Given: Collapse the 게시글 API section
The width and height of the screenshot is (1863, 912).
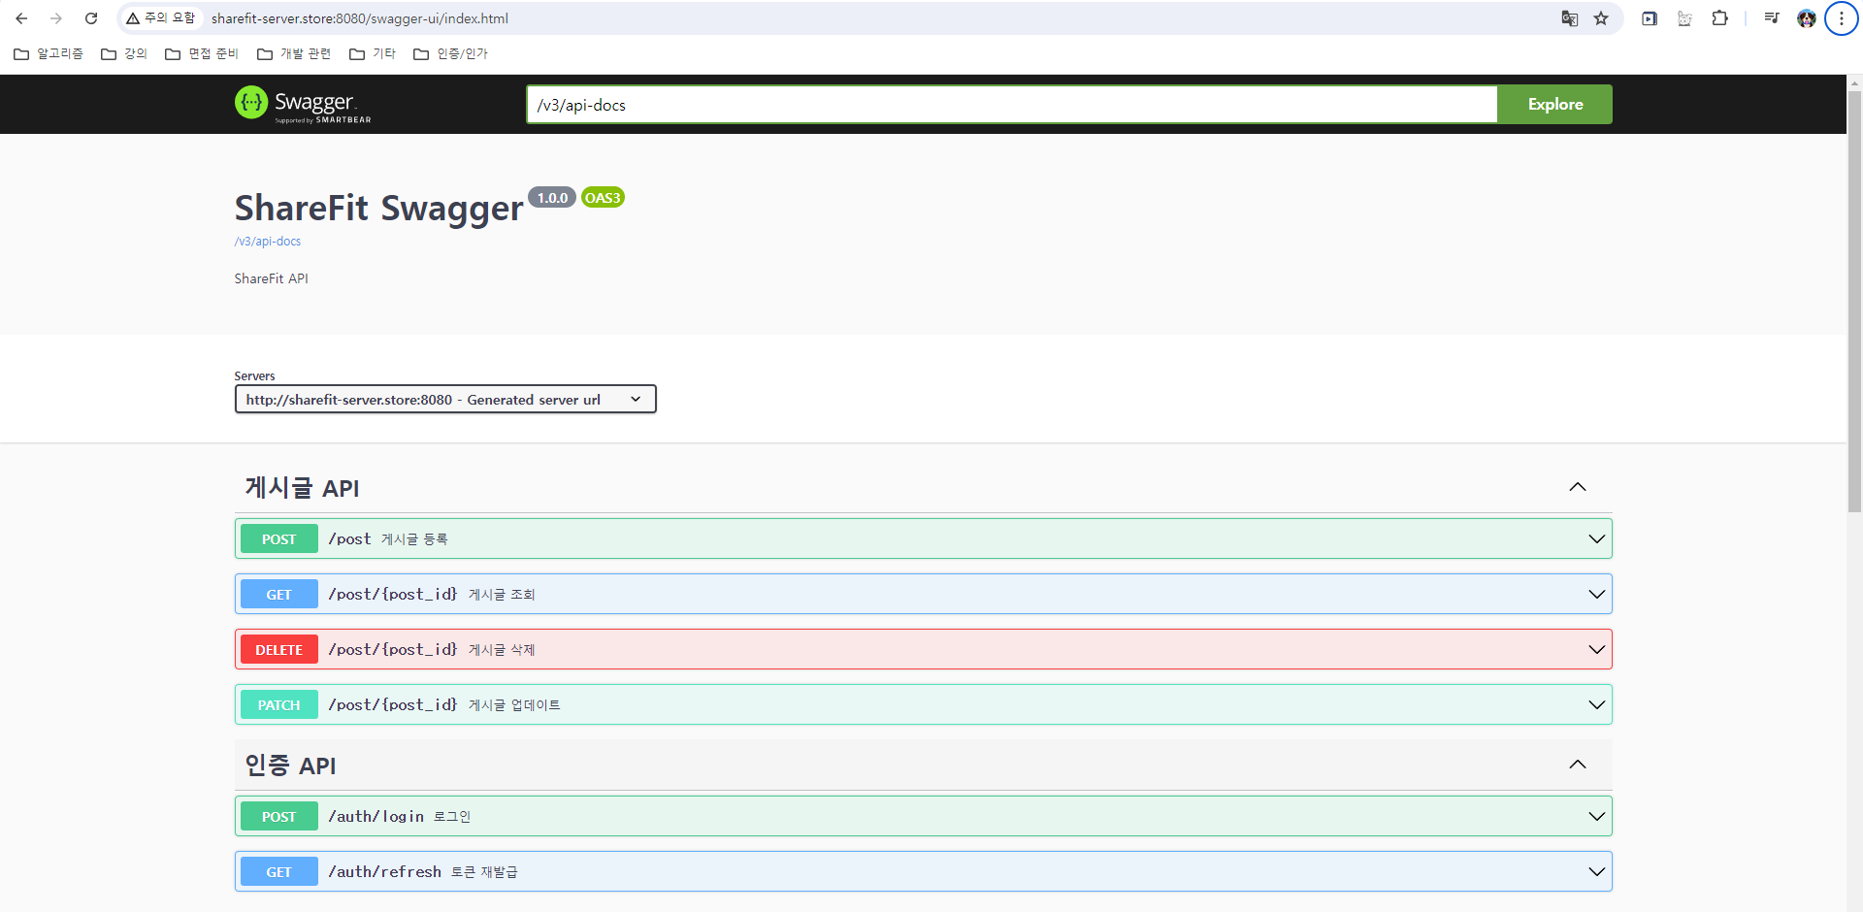Looking at the screenshot, I should (1577, 487).
